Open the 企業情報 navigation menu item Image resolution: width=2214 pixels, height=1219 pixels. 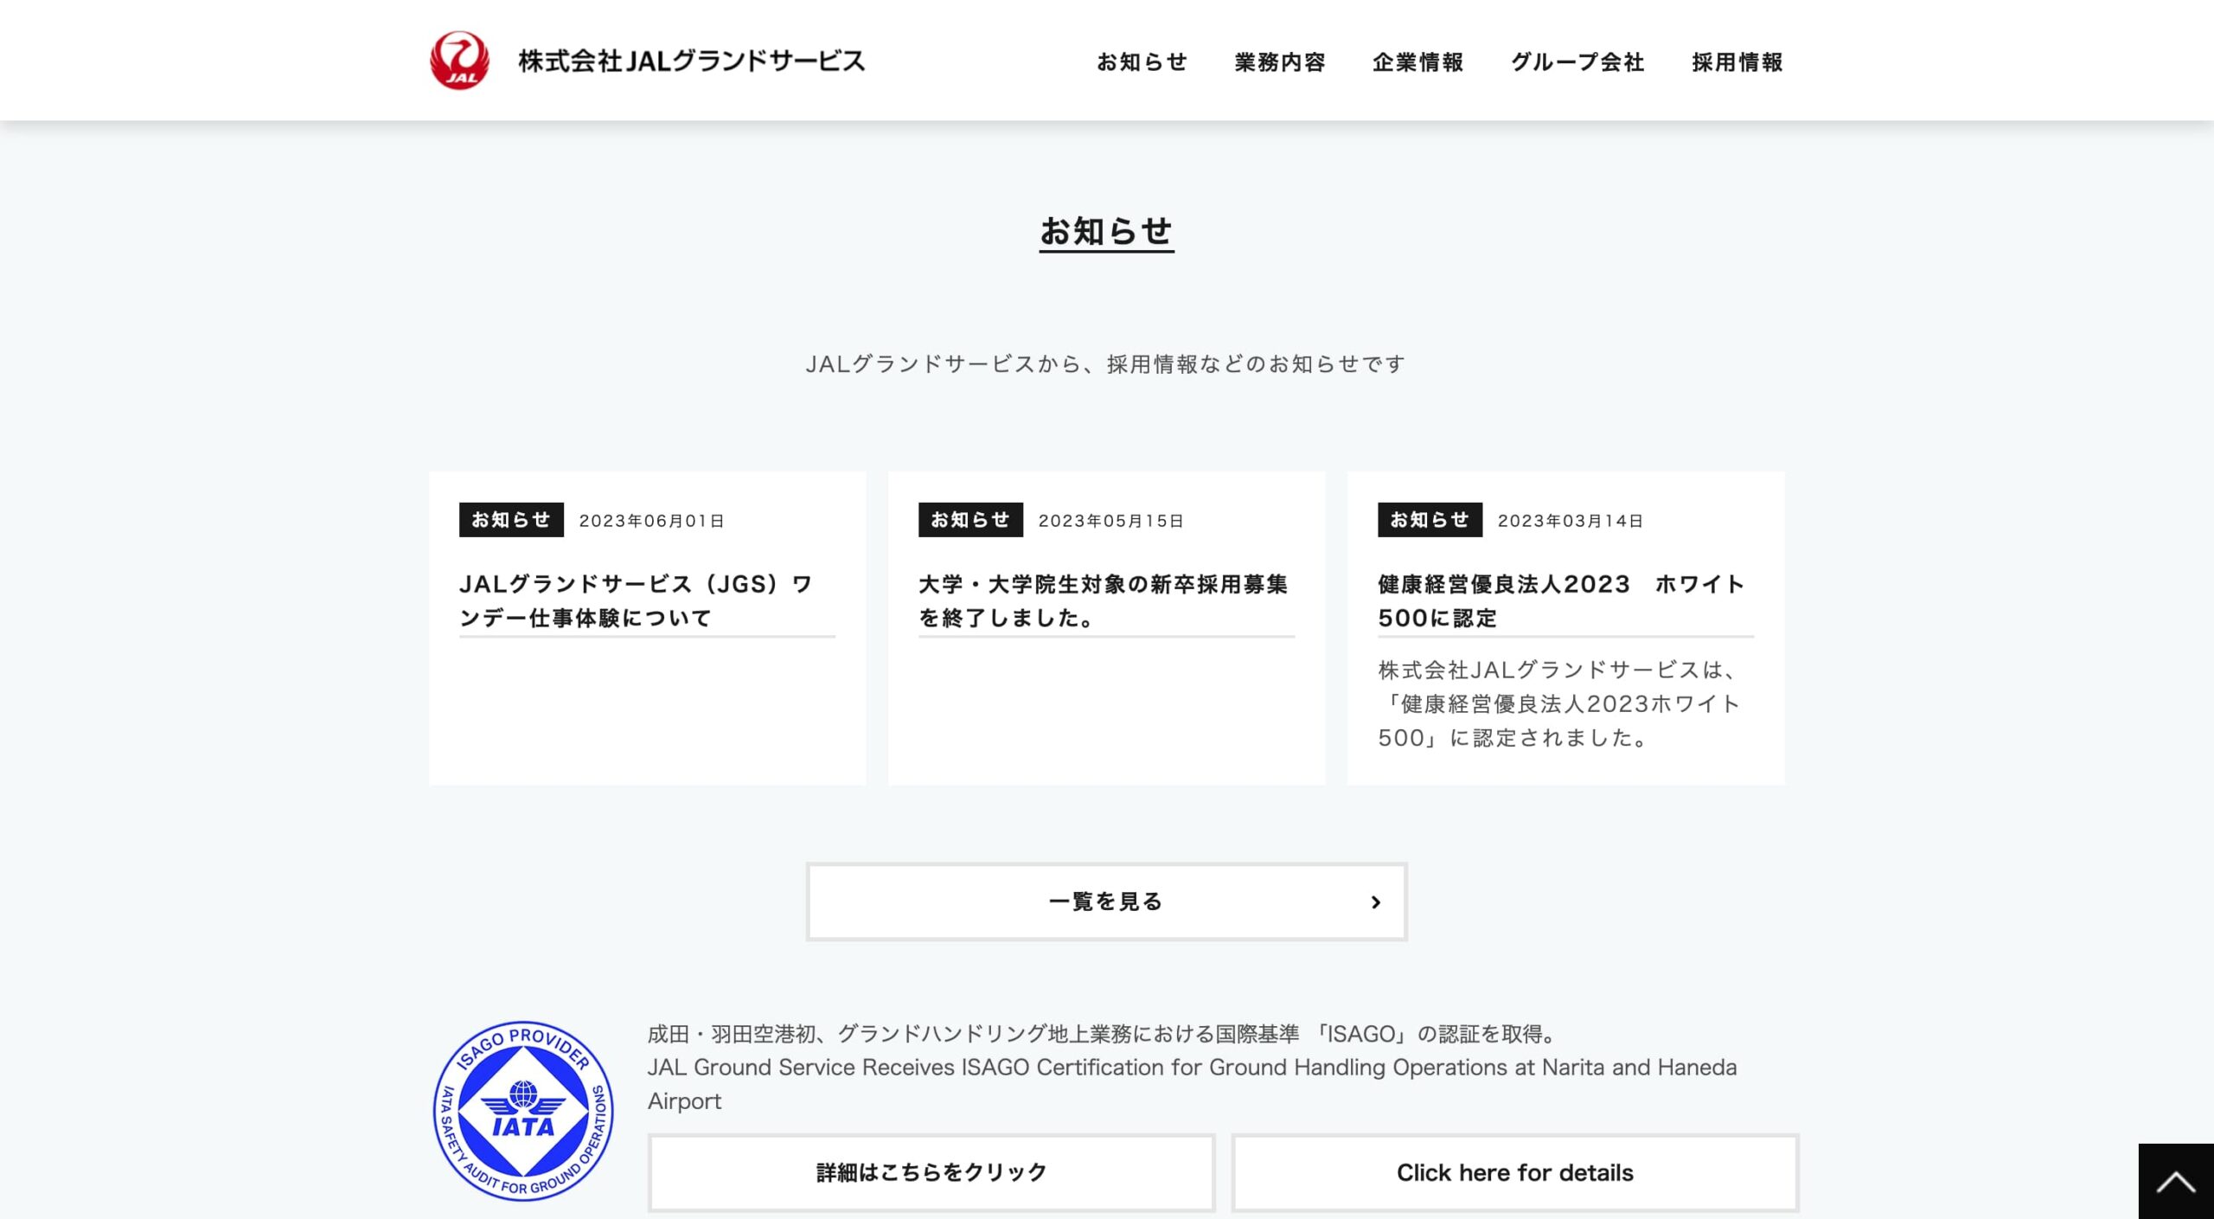(x=1418, y=62)
